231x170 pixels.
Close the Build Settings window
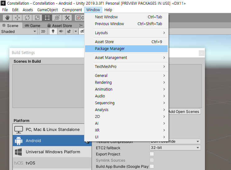[202, 53]
